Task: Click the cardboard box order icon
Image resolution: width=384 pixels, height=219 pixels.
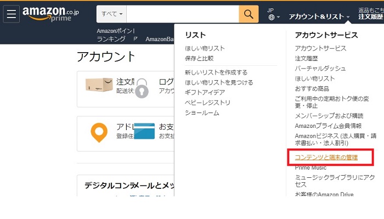Action: [x=99, y=85]
